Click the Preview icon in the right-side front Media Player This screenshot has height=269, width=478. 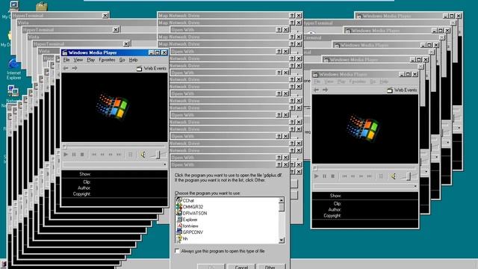[x=381, y=176]
